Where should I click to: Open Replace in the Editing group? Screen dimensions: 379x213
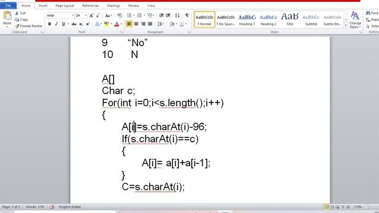click(x=372, y=20)
